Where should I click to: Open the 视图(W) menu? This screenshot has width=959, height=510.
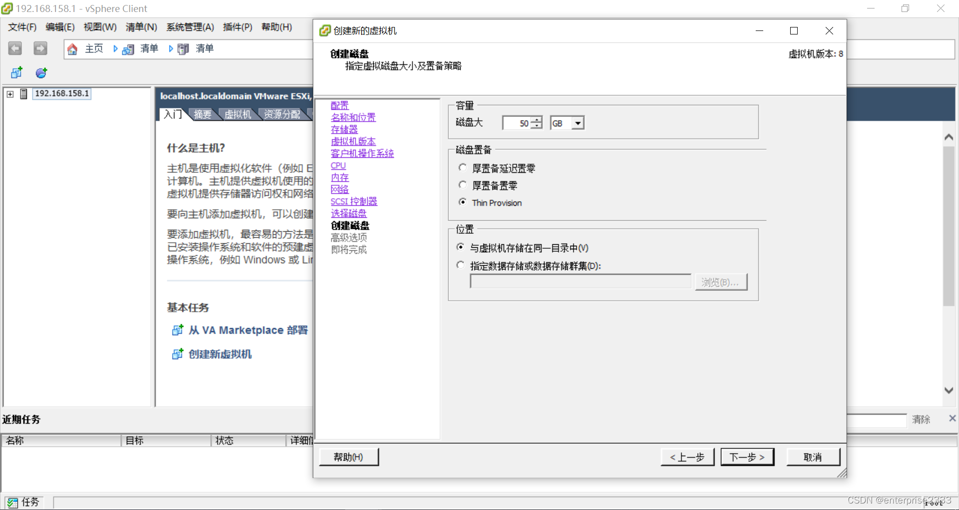[100, 27]
